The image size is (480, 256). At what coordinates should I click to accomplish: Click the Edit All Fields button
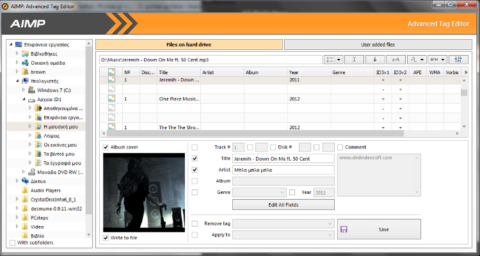284,205
